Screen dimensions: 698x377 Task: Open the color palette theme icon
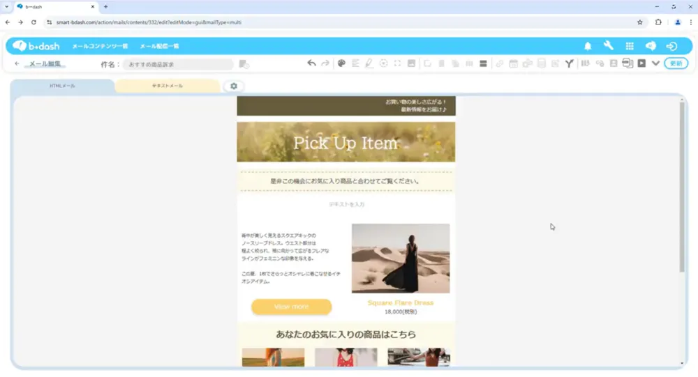click(341, 63)
